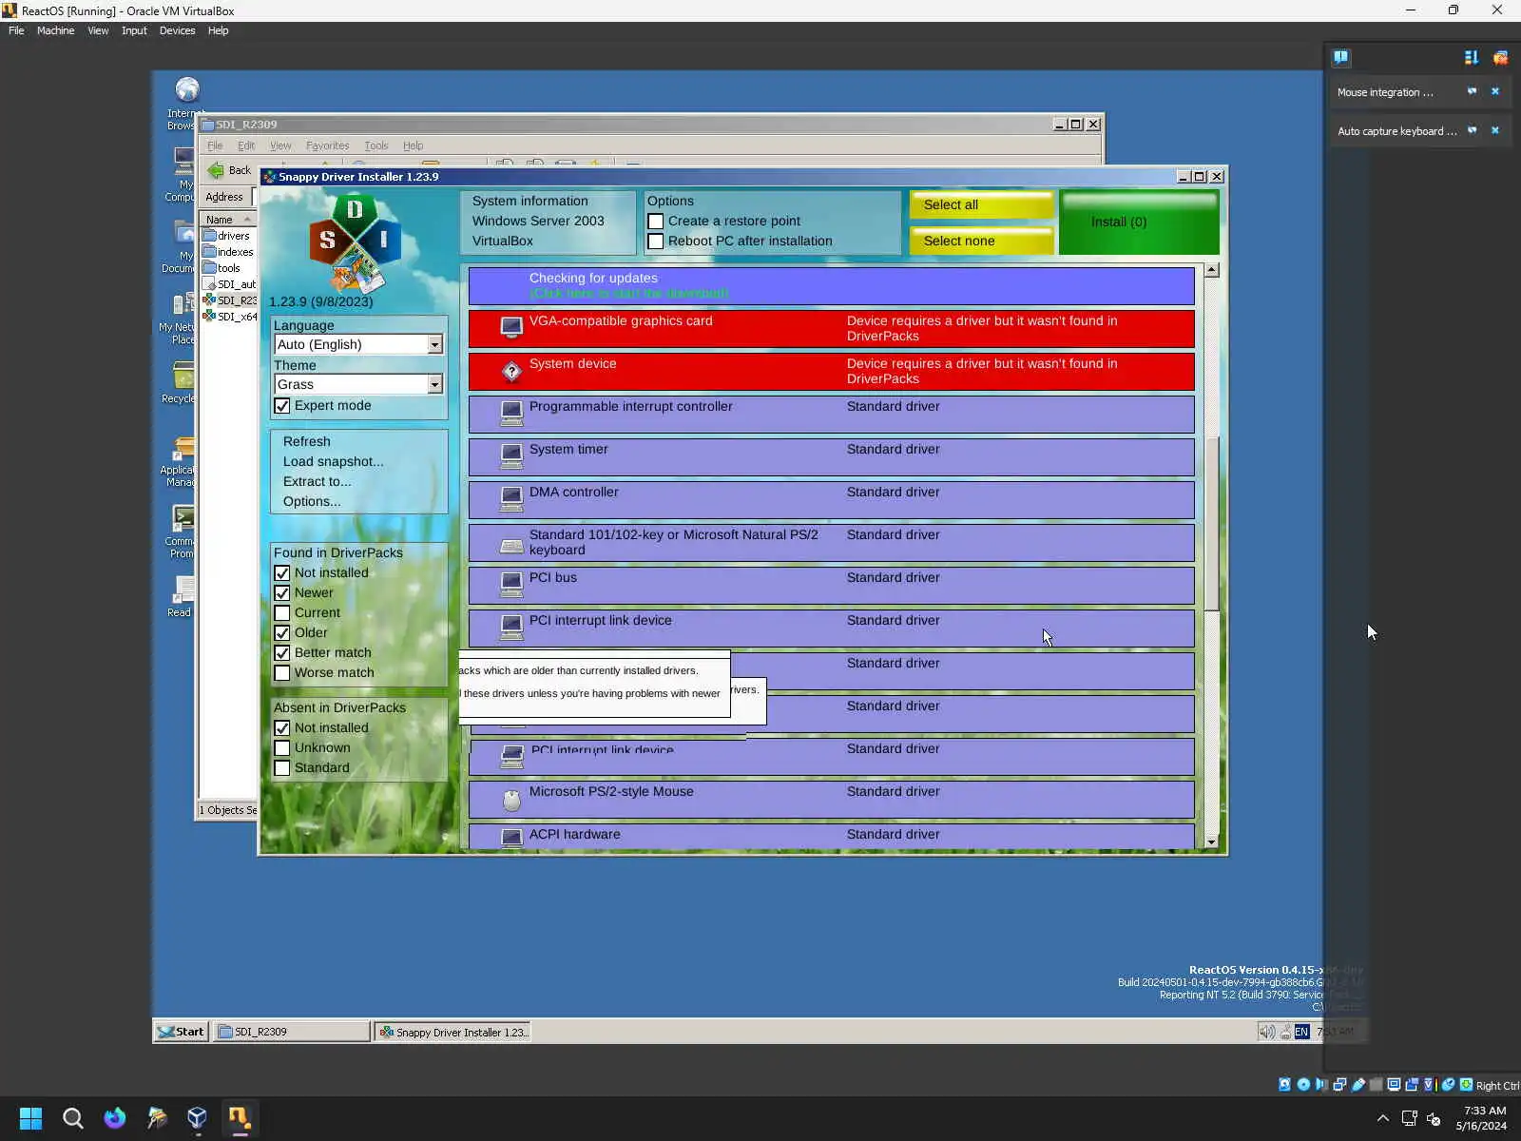
Task: Enable Create a restore point option
Action: click(x=656, y=222)
